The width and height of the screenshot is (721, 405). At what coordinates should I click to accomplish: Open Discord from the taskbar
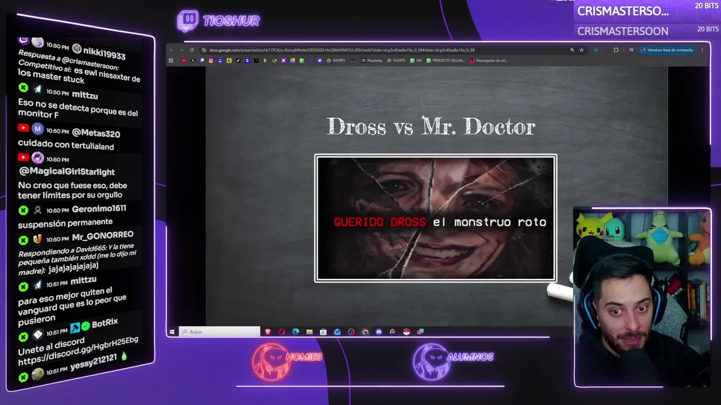[379, 332]
